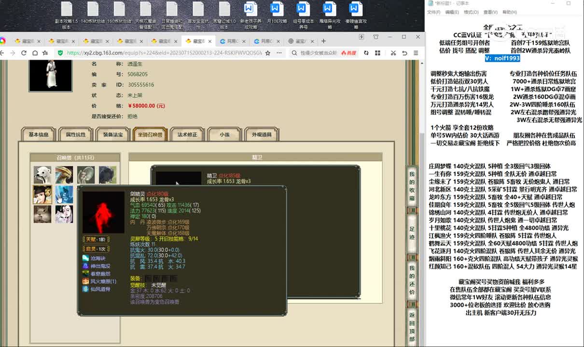
Task: Click the xy2.cbg.163.com address field
Action: (164, 53)
